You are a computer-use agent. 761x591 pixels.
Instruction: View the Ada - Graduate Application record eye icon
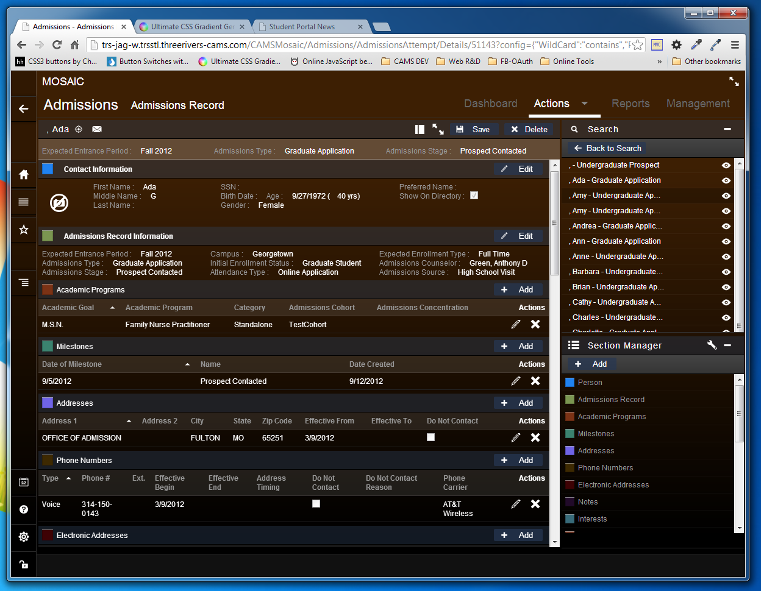point(726,180)
